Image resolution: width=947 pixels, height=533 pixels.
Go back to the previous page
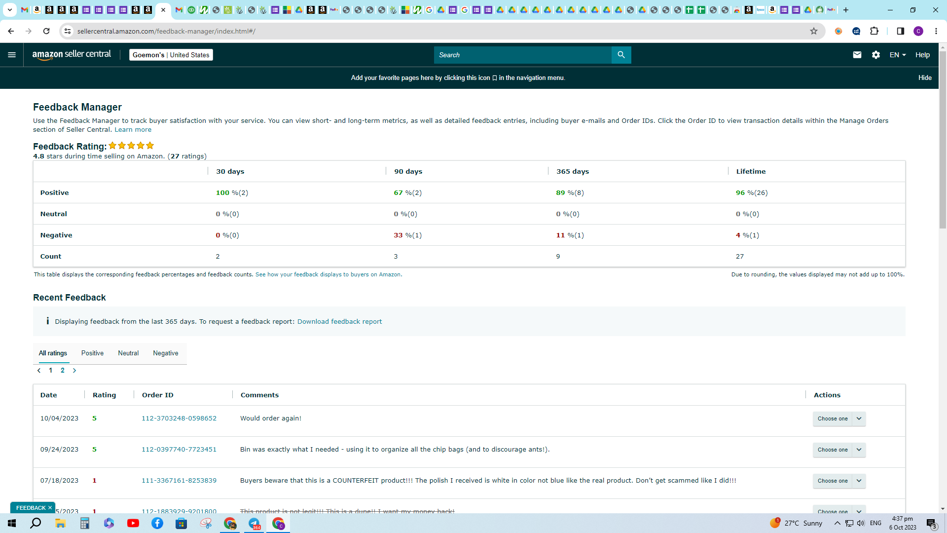tap(11, 31)
